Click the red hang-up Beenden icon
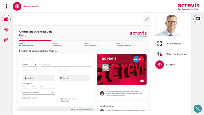 click(x=159, y=64)
